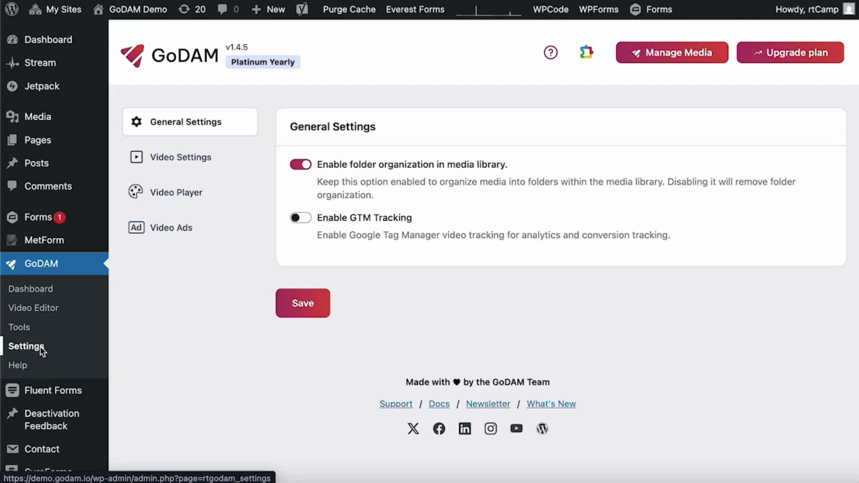This screenshot has height=483, width=859.
Task: Open GoDAM's Instagram profile
Action: 490,428
